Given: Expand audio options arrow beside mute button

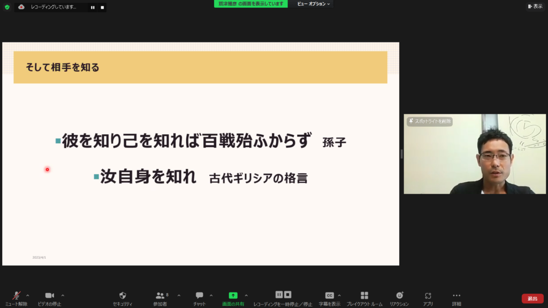Looking at the screenshot, I should 28,295.
